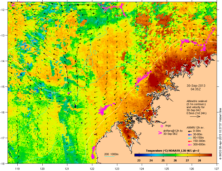Click latitude axis label -13
Viewport: 222px width, 171px height.
[3, 35]
